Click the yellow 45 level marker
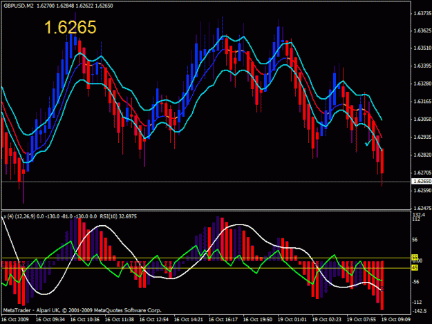This screenshot has width=432, height=324. pyautogui.click(x=415, y=267)
